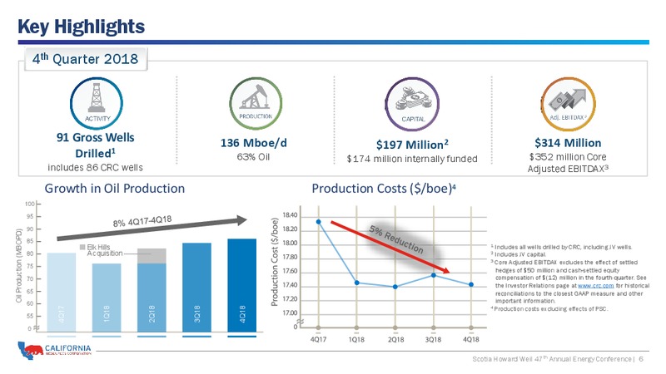Screen dimensions: 666x374
Task: Click the 4Q17 bar in oil chart
Action: (x=62, y=293)
